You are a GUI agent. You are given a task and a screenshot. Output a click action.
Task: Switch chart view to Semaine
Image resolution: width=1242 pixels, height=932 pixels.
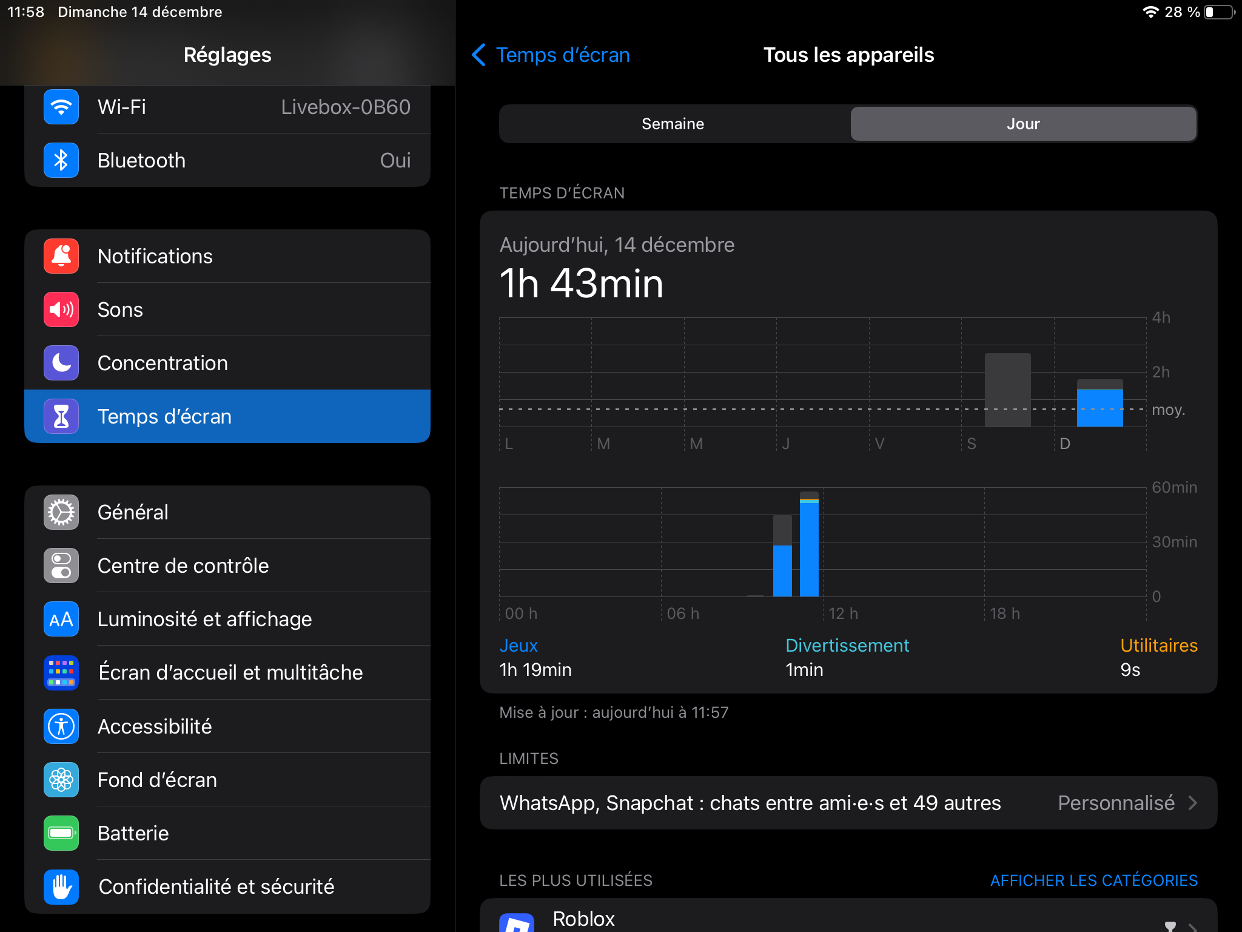pyautogui.click(x=673, y=124)
